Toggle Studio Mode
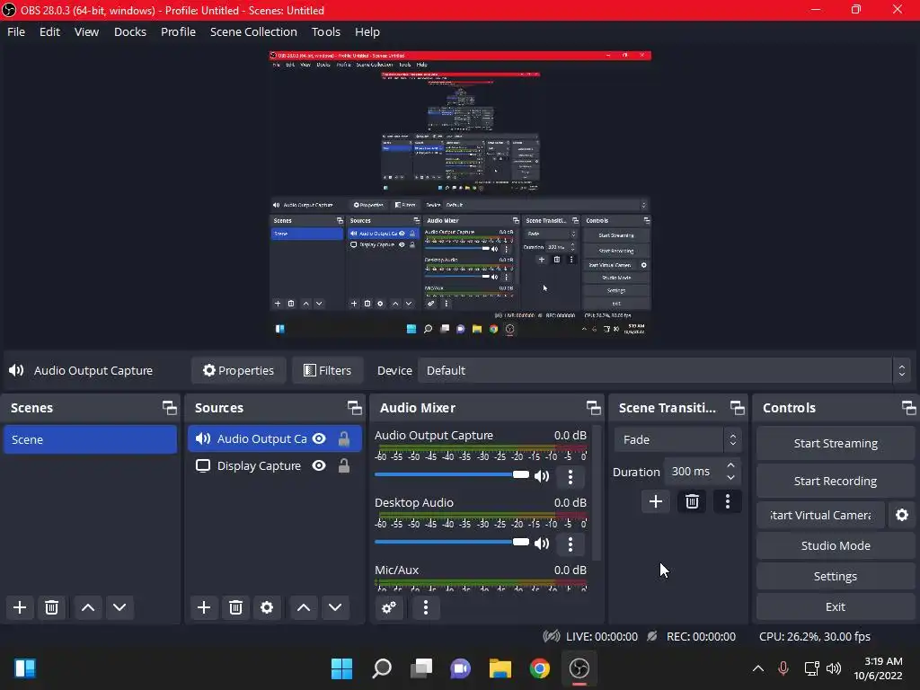920x690 pixels. tap(836, 545)
